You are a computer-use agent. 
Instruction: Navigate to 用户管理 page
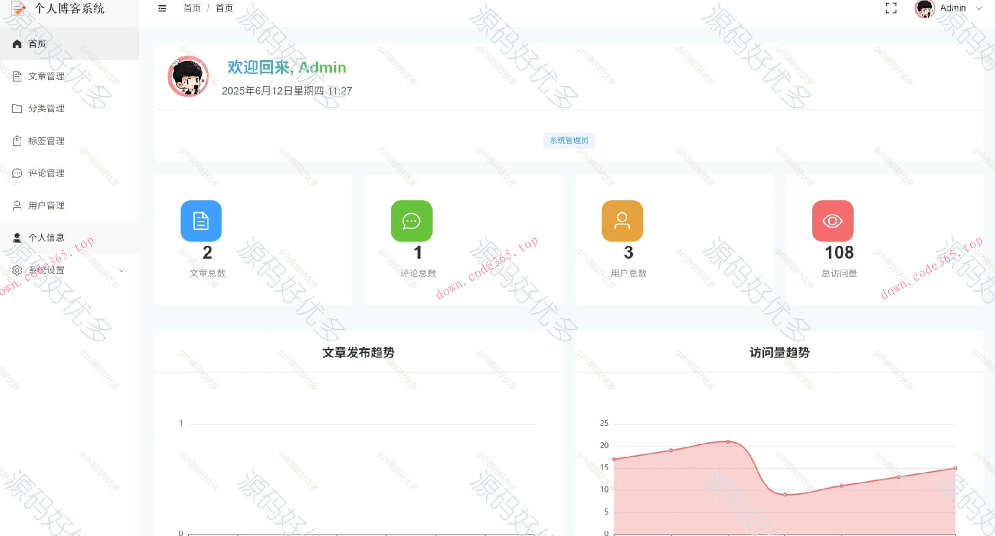click(x=46, y=206)
